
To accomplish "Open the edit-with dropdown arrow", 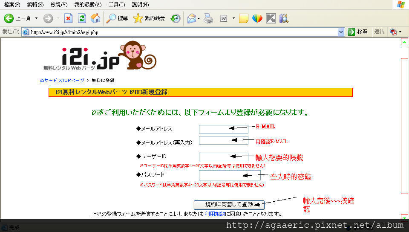I will [x=233, y=18].
